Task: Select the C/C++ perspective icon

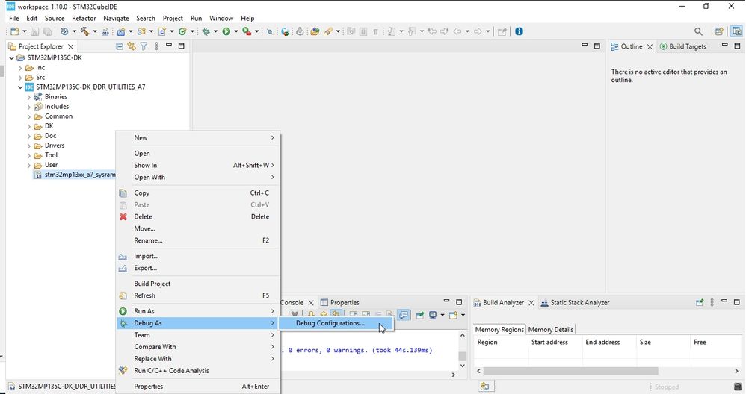Action: coord(736,31)
